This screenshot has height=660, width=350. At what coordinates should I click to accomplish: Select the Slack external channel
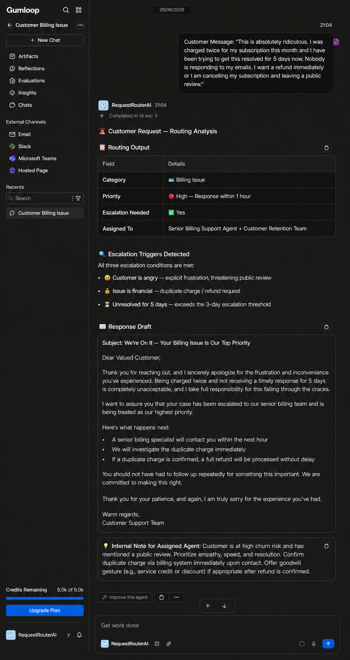tap(20, 146)
